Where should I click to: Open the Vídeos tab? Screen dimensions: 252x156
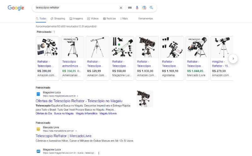coord(93,19)
